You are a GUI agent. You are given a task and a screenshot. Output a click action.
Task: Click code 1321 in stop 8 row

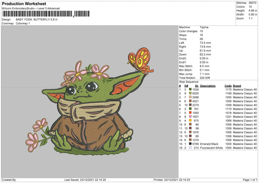click(228, 117)
